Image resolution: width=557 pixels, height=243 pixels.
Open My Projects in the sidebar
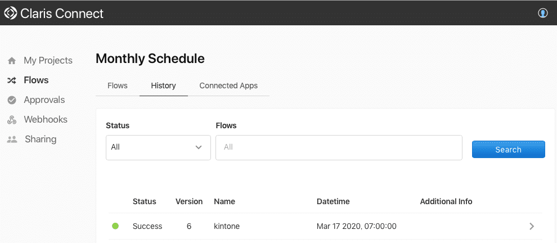point(48,61)
